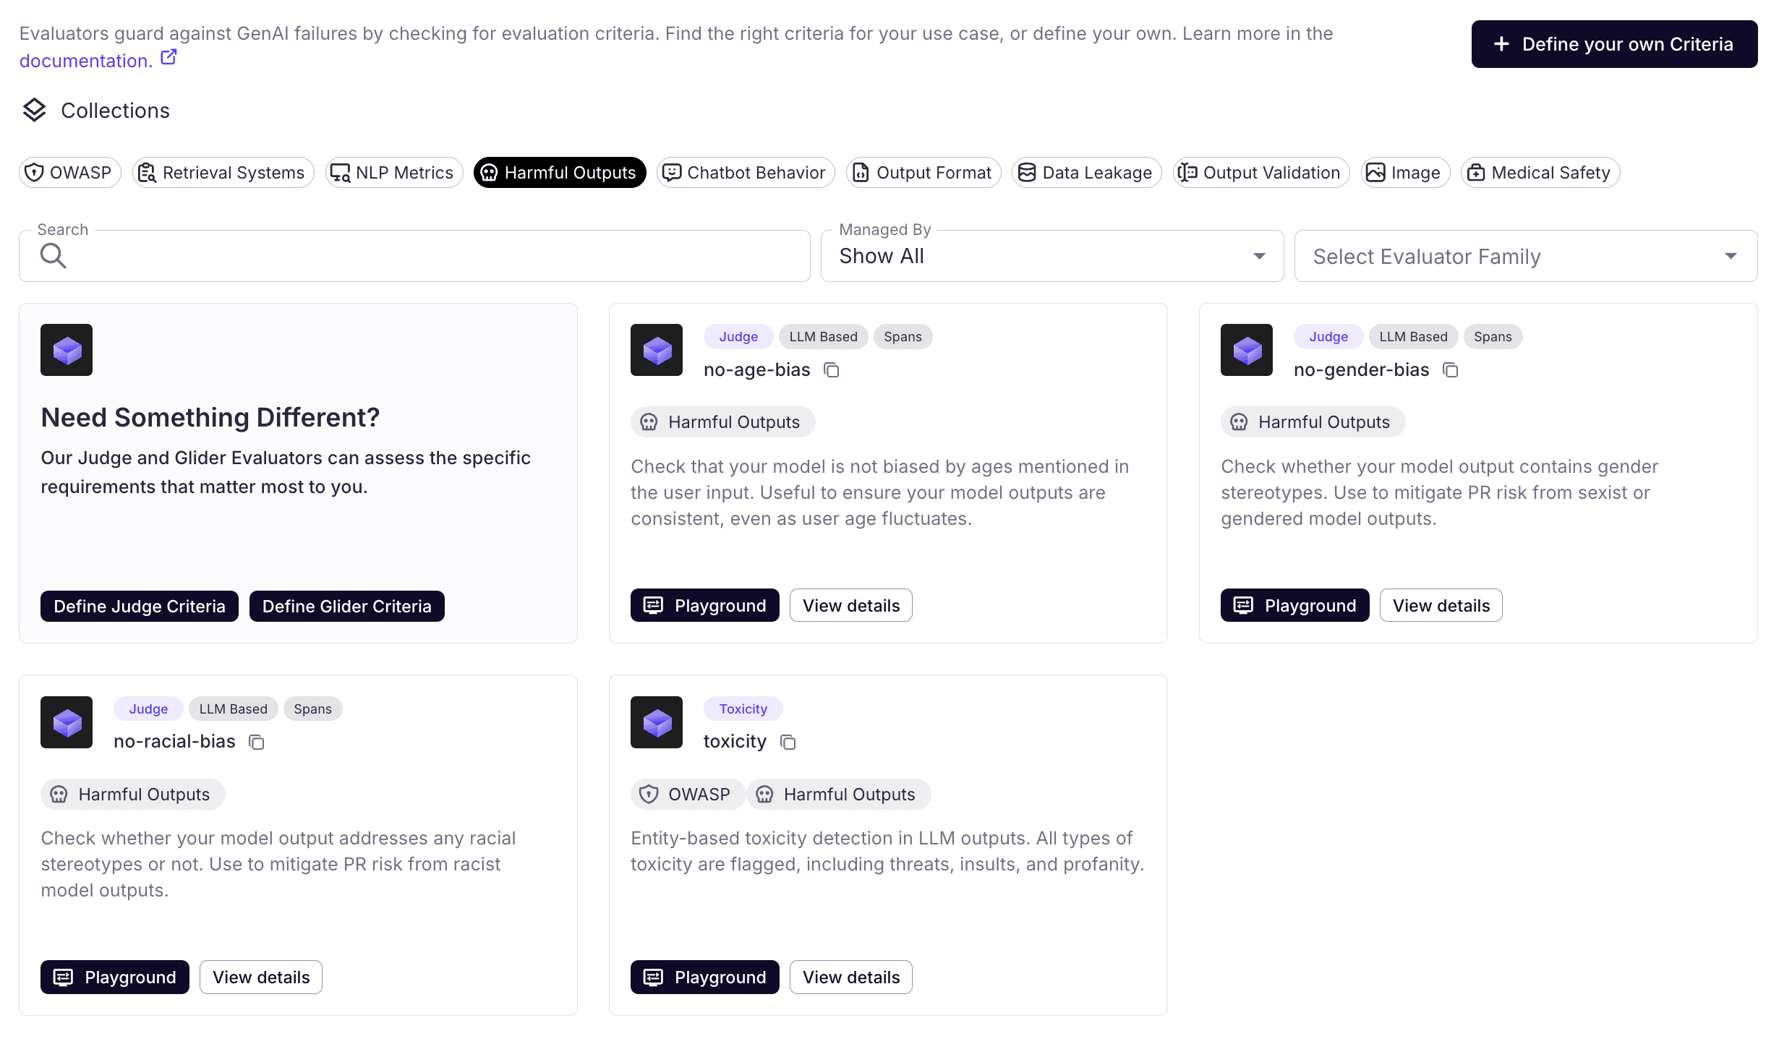
Task: Toggle the Medical Safety collection filter
Action: [x=1540, y=173]
